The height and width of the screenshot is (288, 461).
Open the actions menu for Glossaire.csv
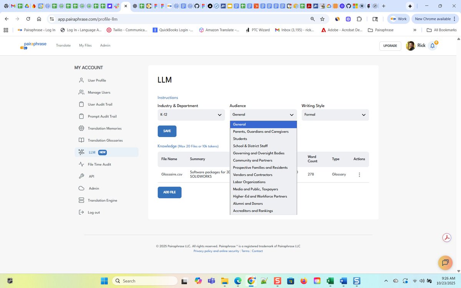click(359, 174)
